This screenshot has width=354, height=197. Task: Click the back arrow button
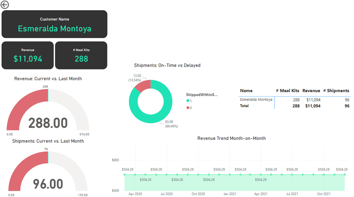click(x=5, y=5)
